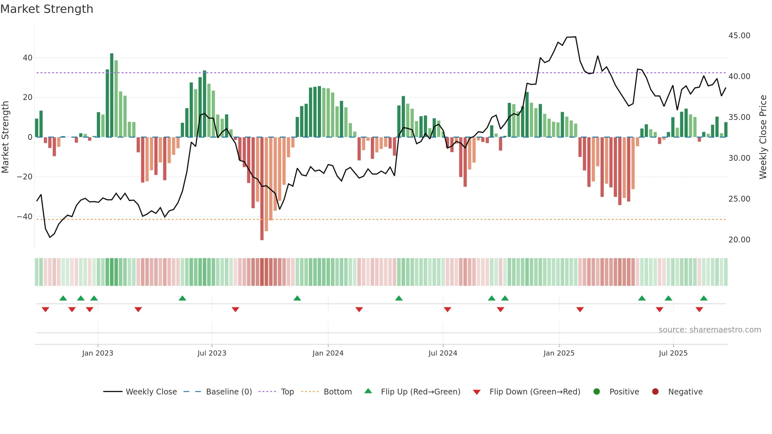Click the red flip-down marker just after Jan 2025

[580, 310]
